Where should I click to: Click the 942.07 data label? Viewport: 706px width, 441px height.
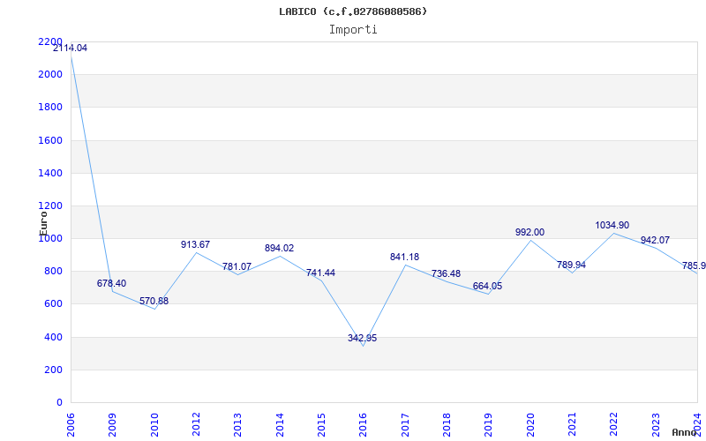click(x=655, y=241)
